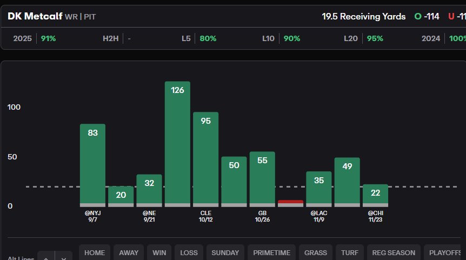Viewport: 466px width, 260px height.
Task: Click the WR | PIT position text
Action: tap(80, 17)
